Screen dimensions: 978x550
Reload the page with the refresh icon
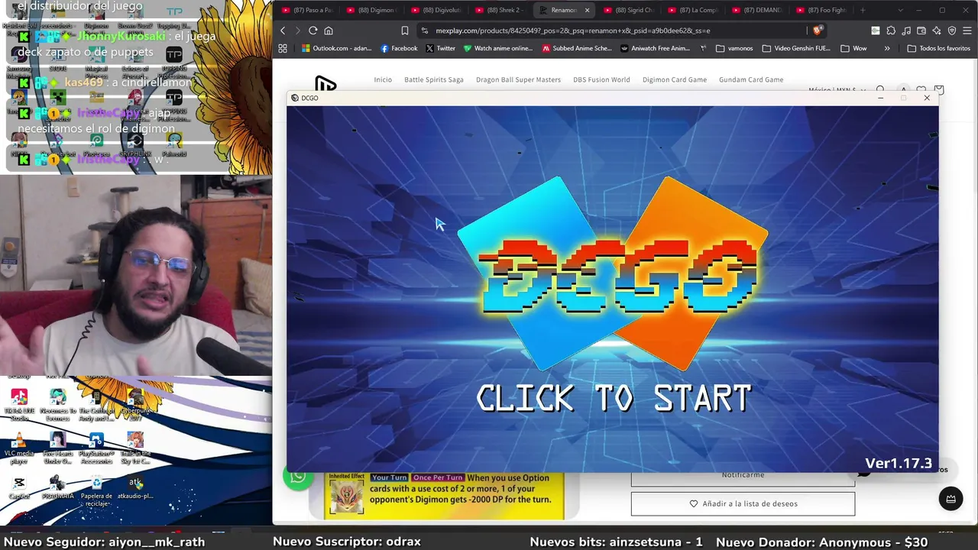pos(313,31)
